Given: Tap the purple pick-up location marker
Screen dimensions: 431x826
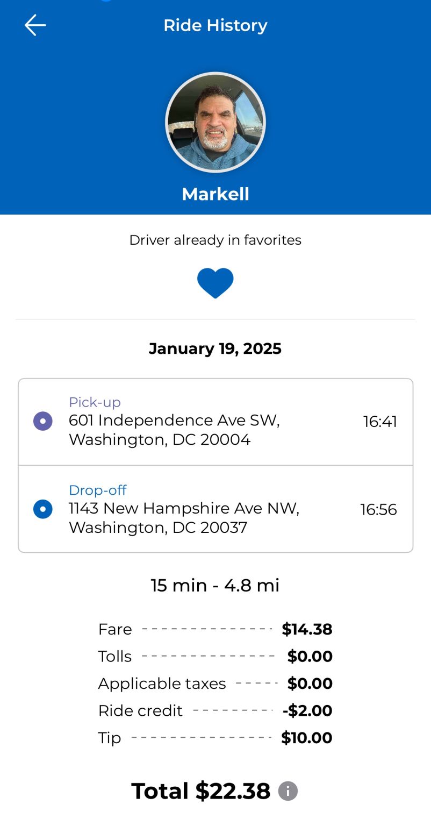Looking at the screenshot, I should 43,421.
